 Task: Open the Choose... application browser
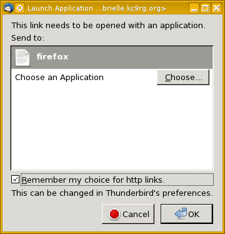183,78
